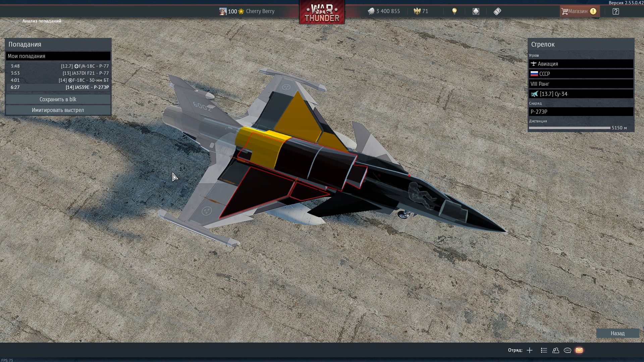Click the Имитировать выстрел button

(x=58, y=110)
